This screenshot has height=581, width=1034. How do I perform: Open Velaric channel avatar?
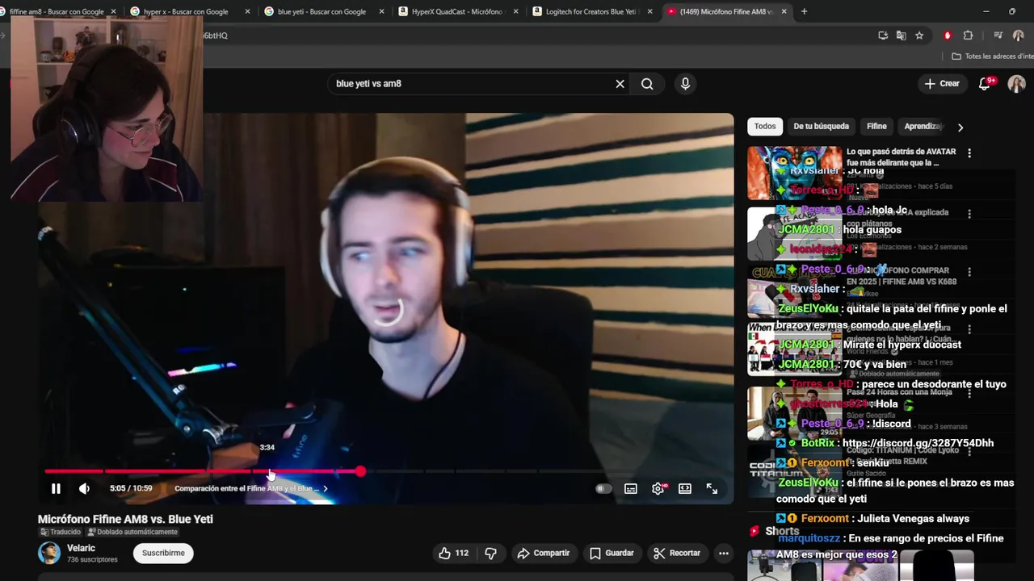click(49, 553)
